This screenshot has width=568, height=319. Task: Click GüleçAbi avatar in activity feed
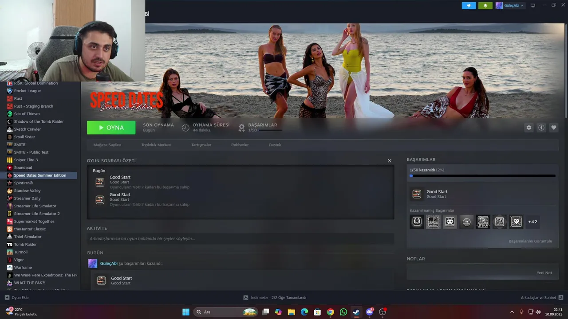(x=92, y=264)
